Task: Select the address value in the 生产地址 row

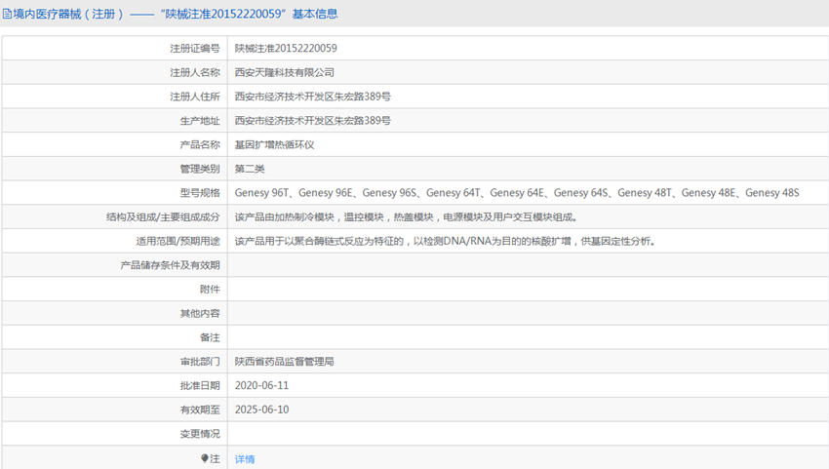Action: point(312,121)
